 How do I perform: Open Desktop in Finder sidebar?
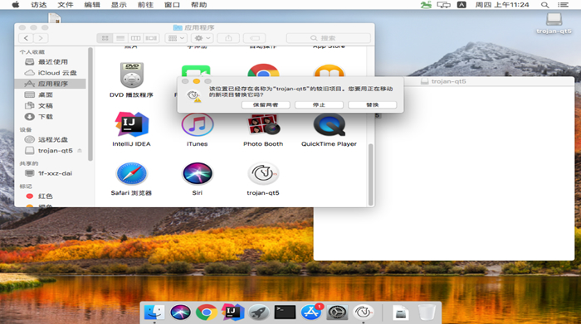pos(51,94)
